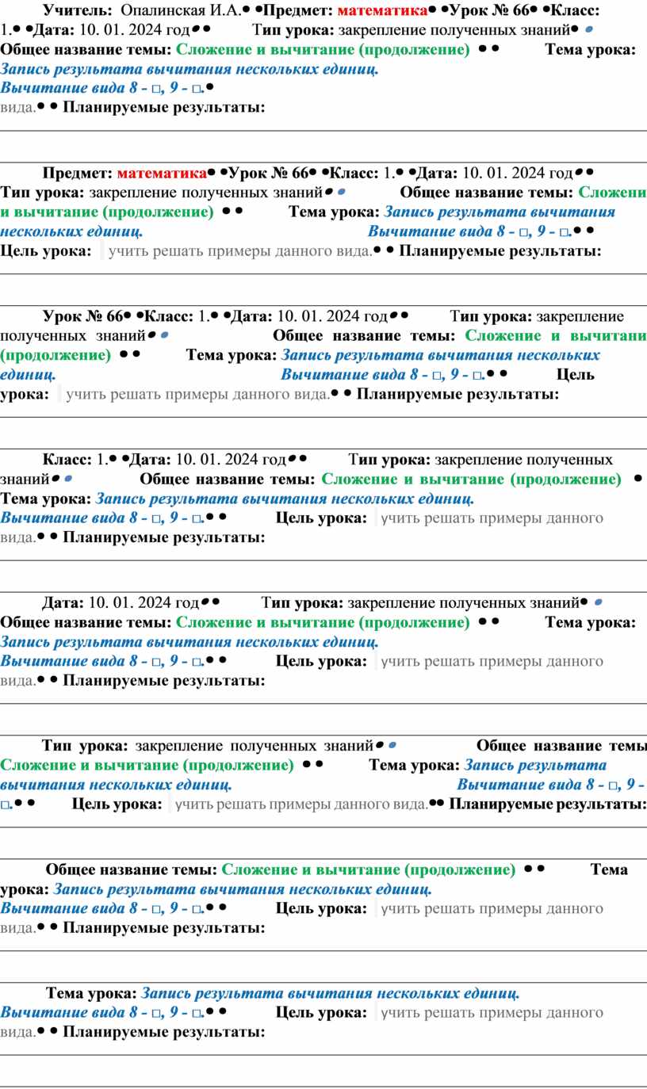Screen dimensions: 647x1089
Task: Click "Класс:" beginning the fourth paragraph
Action: [x=67, y=460]
